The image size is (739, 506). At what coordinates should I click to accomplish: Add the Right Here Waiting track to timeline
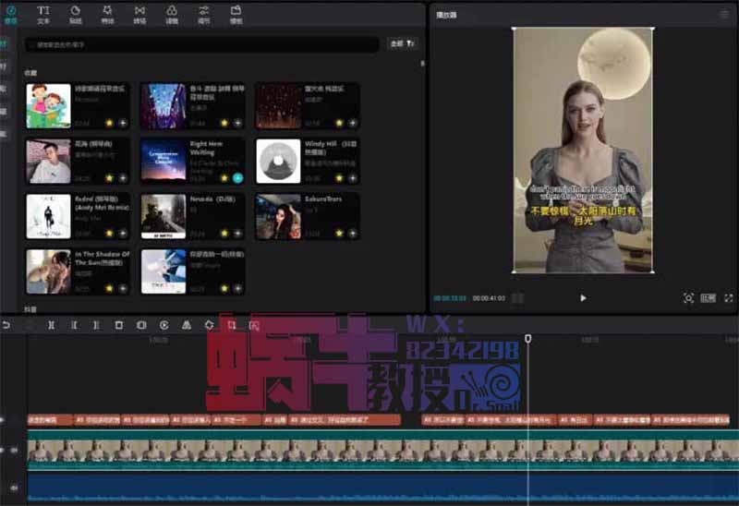pos(237,177)
